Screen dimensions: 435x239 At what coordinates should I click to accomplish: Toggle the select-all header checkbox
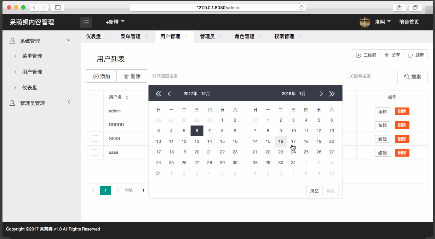pyautogui.click(x=95, y=97)
